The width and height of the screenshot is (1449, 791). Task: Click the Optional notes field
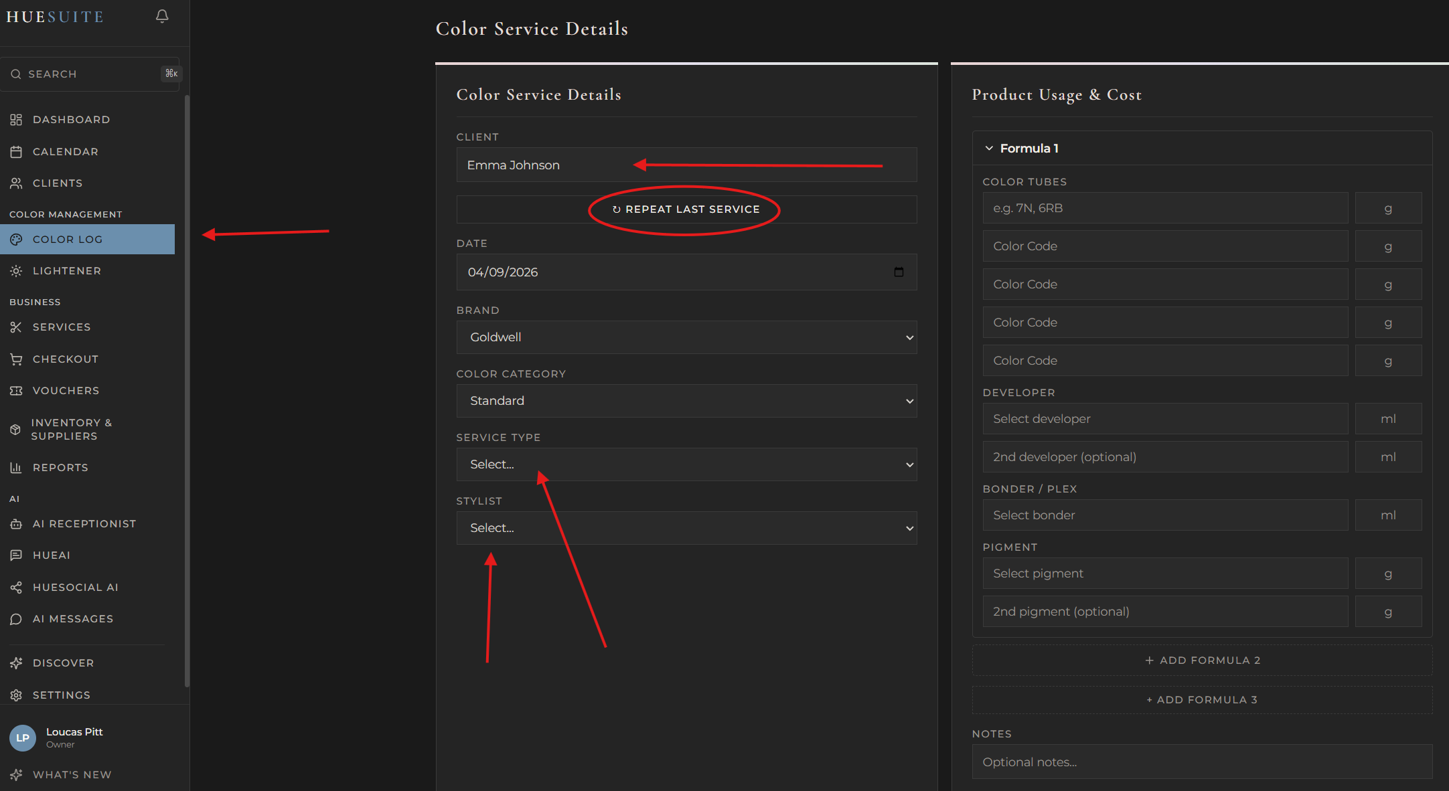pyautogui.click(x=1202, y=762)
